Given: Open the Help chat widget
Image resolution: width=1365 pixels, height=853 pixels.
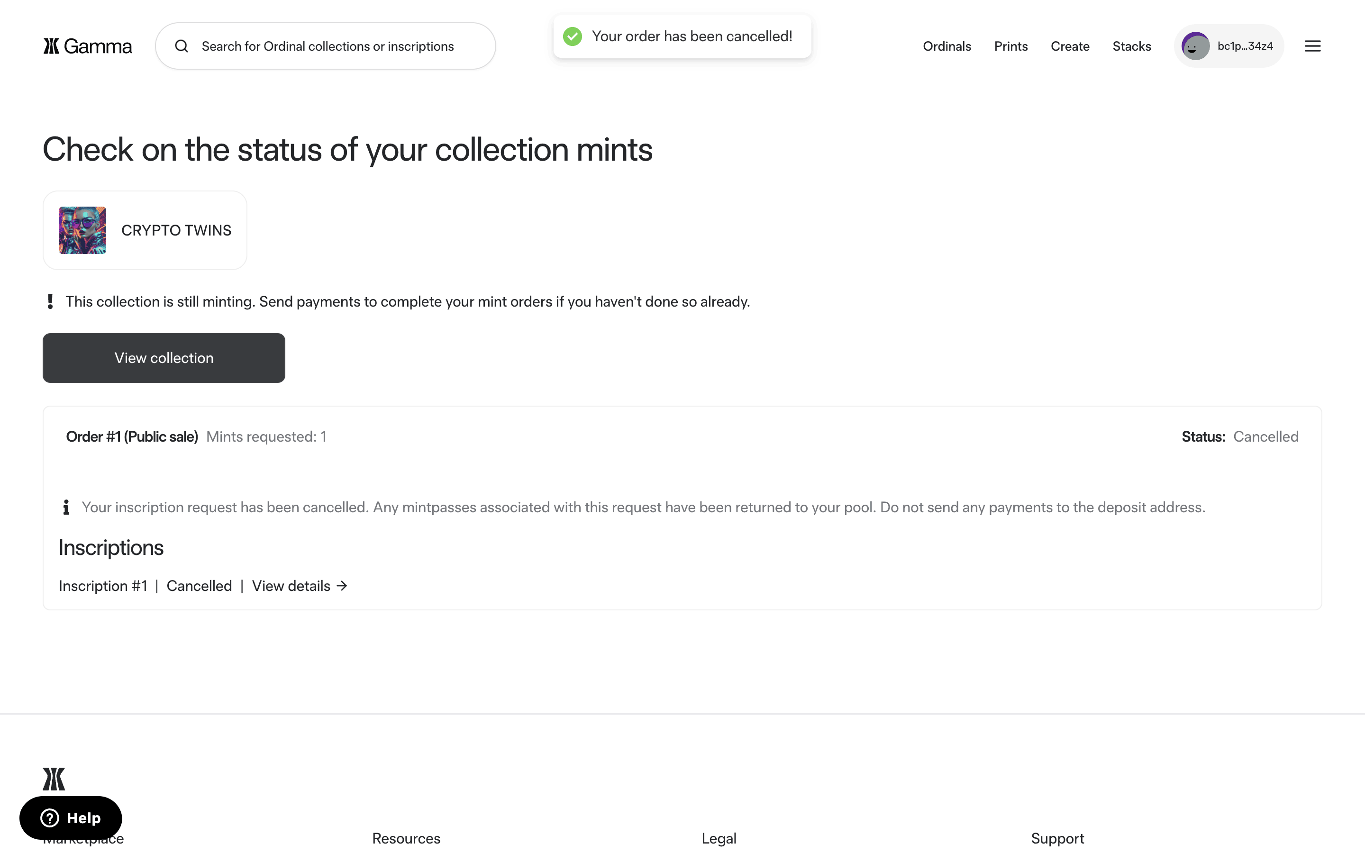Looking at the screenshot, I should point(71,817).
